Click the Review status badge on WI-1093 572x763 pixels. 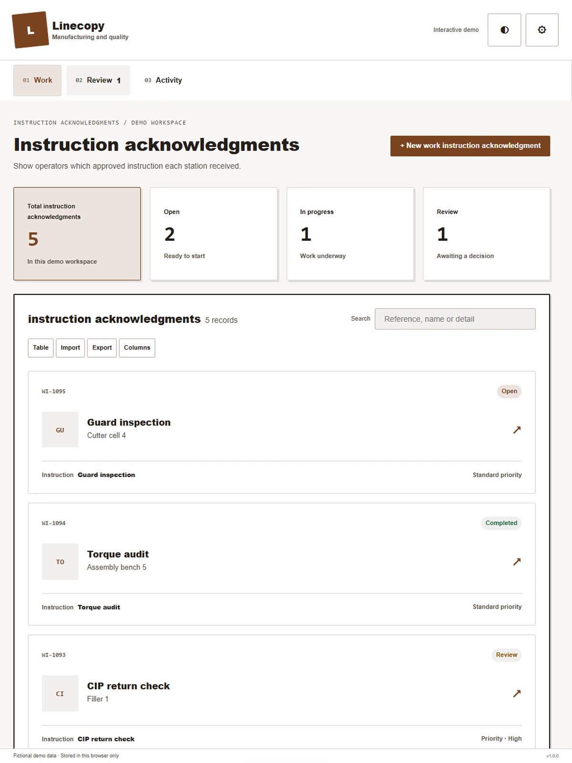pyautogui.click(x=506, y=655)
